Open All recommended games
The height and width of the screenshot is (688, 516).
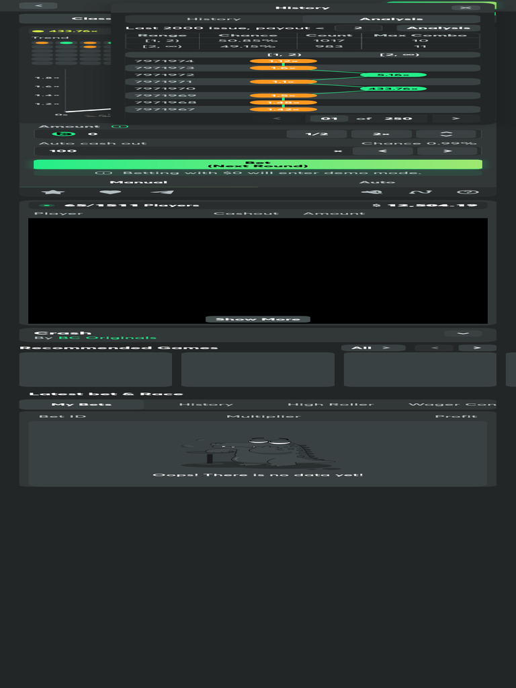[373, 348]
